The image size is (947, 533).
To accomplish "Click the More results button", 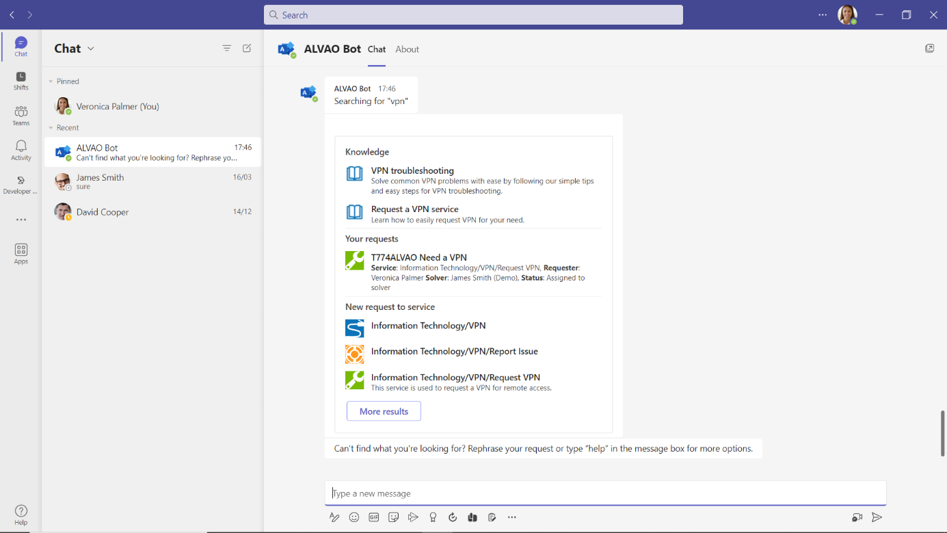I will [384, 411].
